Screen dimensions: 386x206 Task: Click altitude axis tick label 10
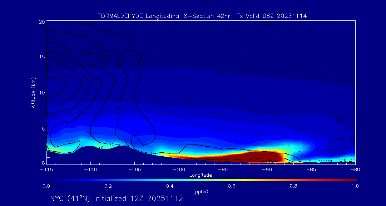point(41,93)
